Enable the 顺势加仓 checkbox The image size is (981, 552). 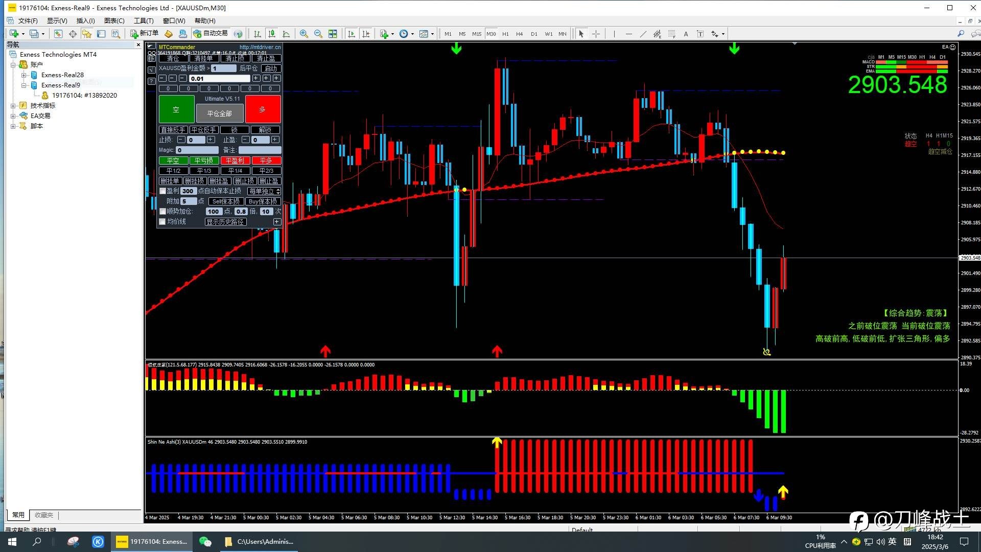(x=162, y=212)
